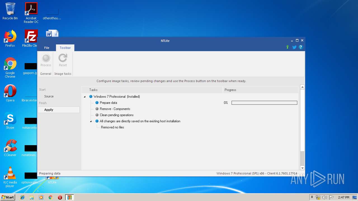The width and height of the screenshot is (358, 201).
Task: Select the Apply page in sidebar
Action: point(59,110)
